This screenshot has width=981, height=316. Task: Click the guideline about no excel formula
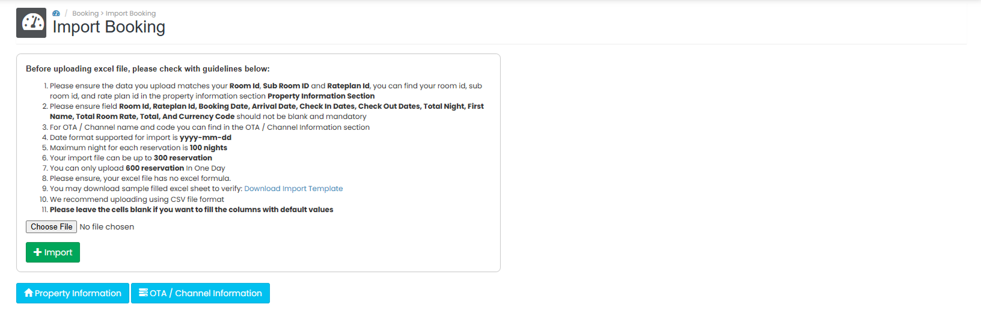tap(140, 178)
